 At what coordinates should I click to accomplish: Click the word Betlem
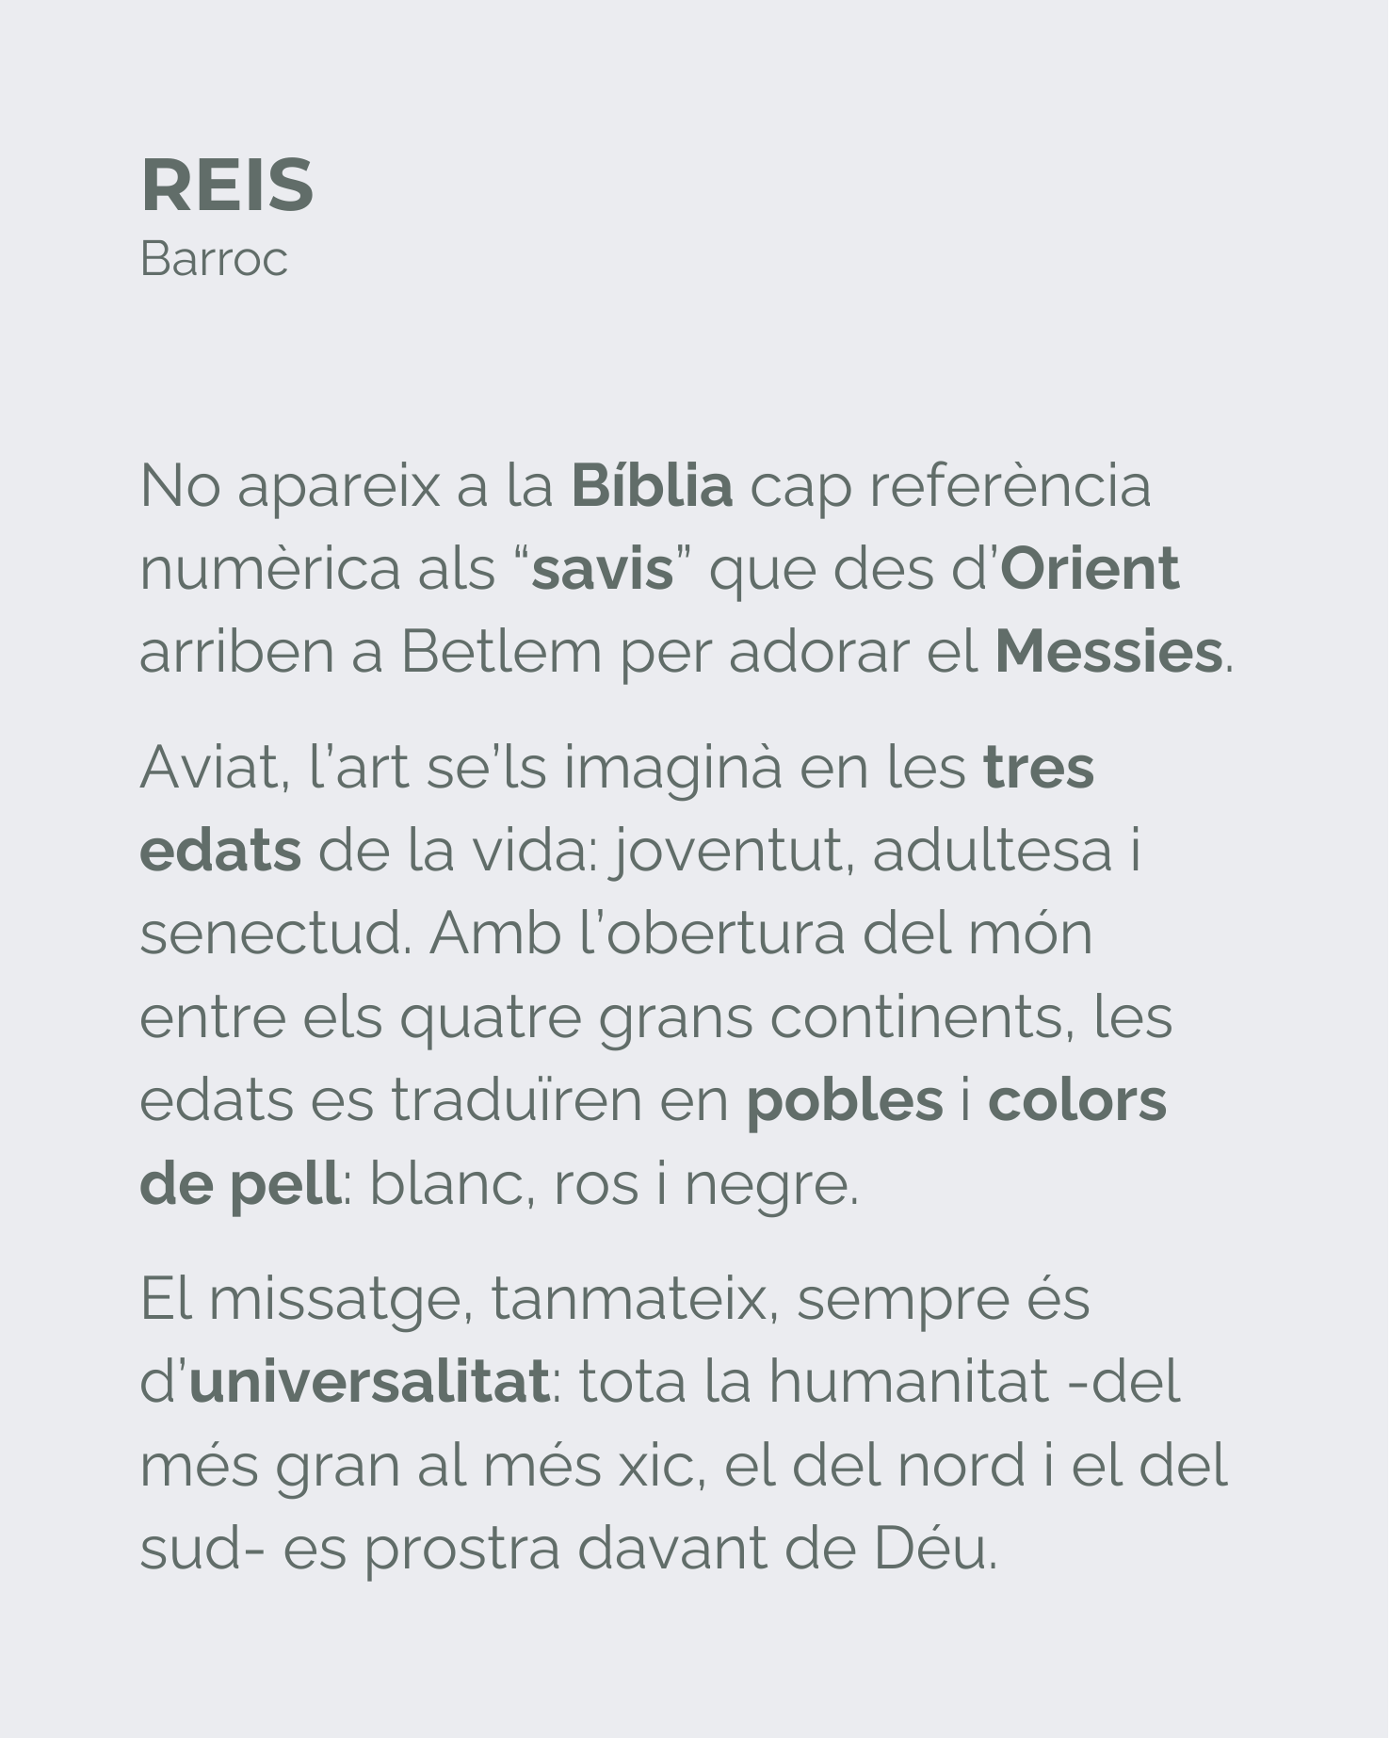(501, 652)
